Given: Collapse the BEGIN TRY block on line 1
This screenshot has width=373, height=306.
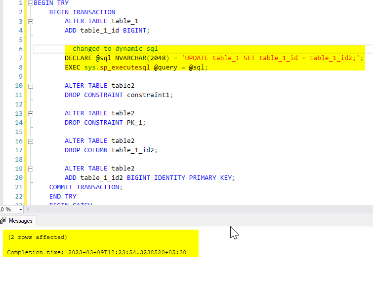Looking at the screenshot, I should [x=31, y=3].
